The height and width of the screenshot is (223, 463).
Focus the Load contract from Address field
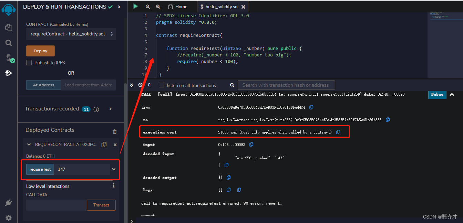[x=88, y=85]
